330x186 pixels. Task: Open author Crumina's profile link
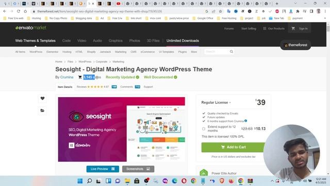point(67,77)
